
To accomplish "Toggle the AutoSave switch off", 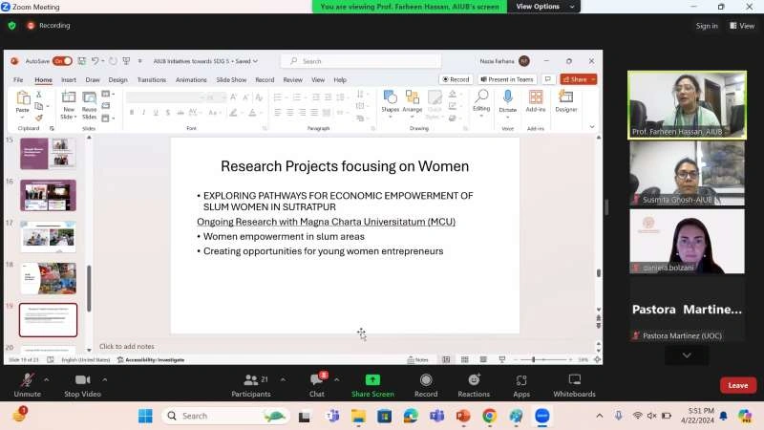I will (62, 61).
